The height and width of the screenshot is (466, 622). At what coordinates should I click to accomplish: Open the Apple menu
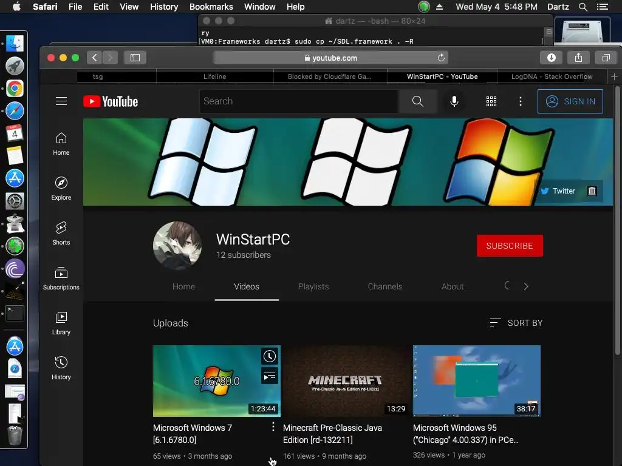click(16, 6)
